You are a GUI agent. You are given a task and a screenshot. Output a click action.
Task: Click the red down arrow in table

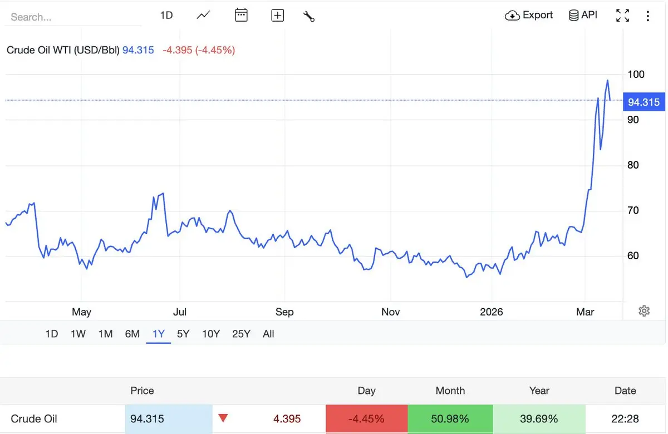point(223,418)
